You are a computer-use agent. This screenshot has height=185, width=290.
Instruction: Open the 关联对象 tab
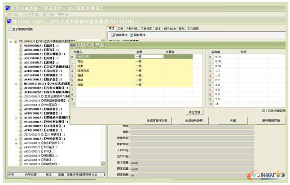131,28
